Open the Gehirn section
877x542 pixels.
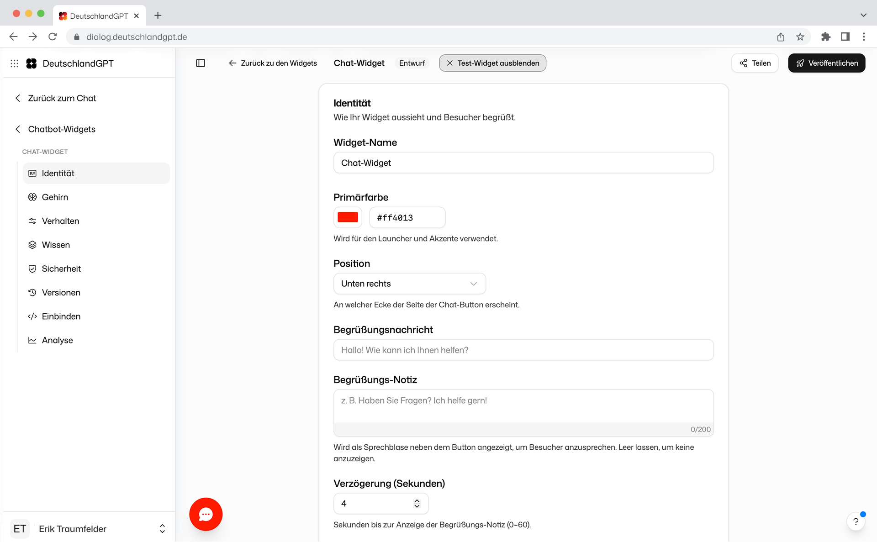(x=96, y=197)
